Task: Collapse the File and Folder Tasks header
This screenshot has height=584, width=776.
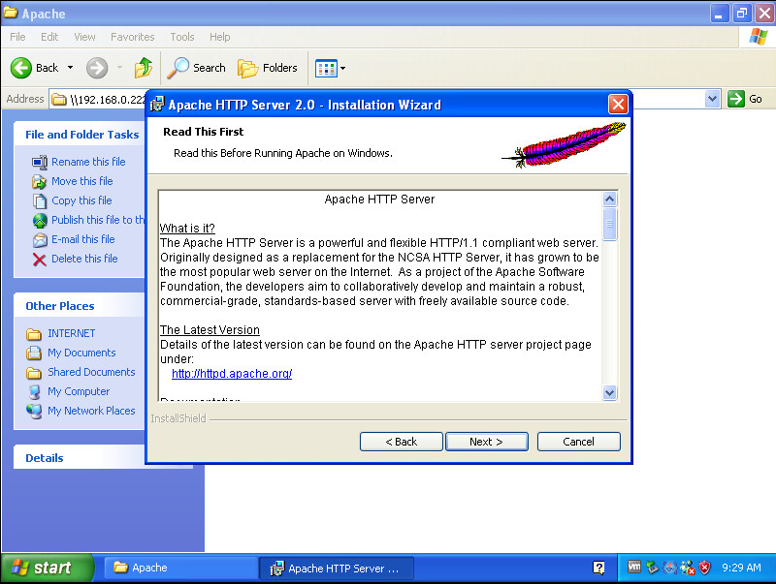Action: [80, 135]
